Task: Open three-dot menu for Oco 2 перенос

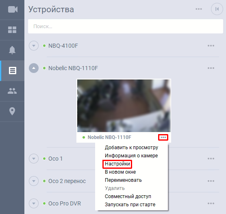Action: coord(211,181)
